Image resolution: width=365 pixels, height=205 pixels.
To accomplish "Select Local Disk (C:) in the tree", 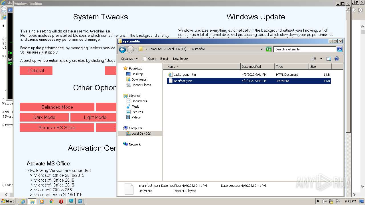I will coord(141,134).
